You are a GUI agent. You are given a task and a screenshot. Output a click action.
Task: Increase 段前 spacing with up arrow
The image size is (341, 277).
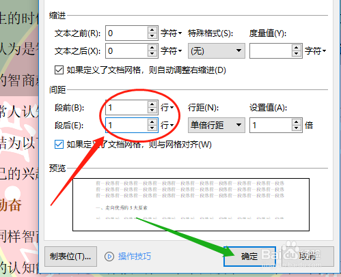point(152,104)
